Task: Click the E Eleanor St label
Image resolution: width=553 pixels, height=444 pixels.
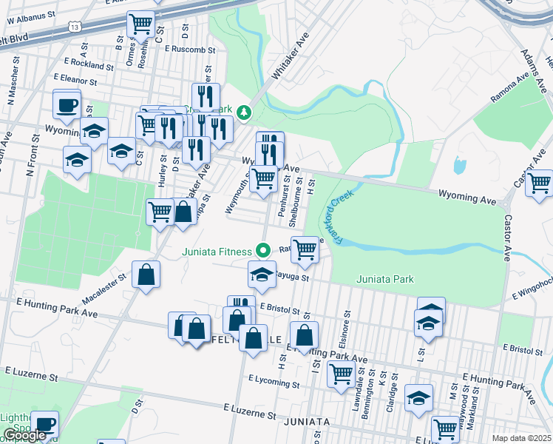Action: pyautogui.click(x=75, y=79)
